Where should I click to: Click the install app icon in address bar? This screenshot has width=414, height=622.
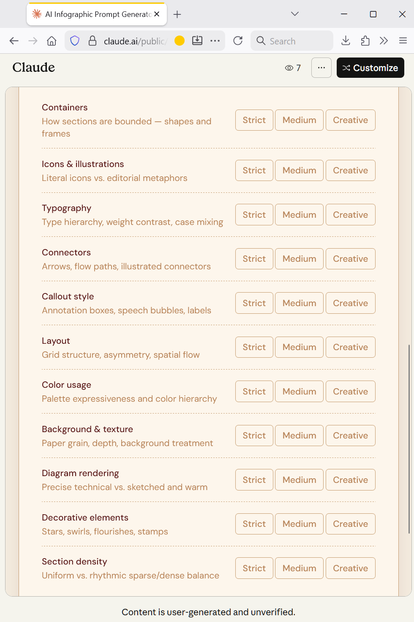click(197, 41)
